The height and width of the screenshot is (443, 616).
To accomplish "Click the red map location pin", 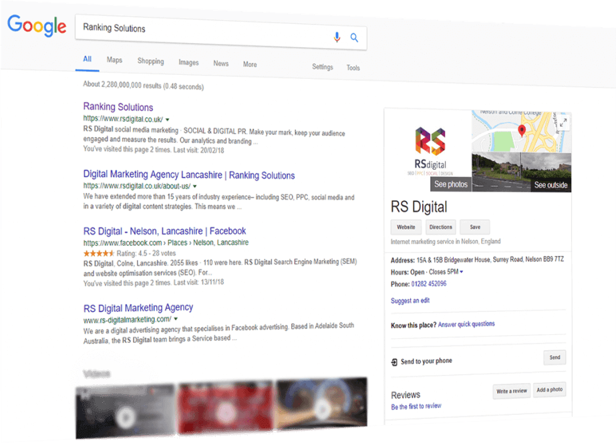I will click(x=522, y=130).
